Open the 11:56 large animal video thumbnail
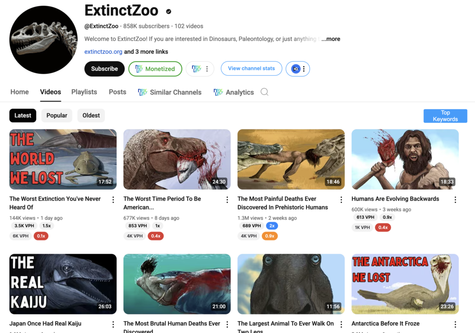 291,284
